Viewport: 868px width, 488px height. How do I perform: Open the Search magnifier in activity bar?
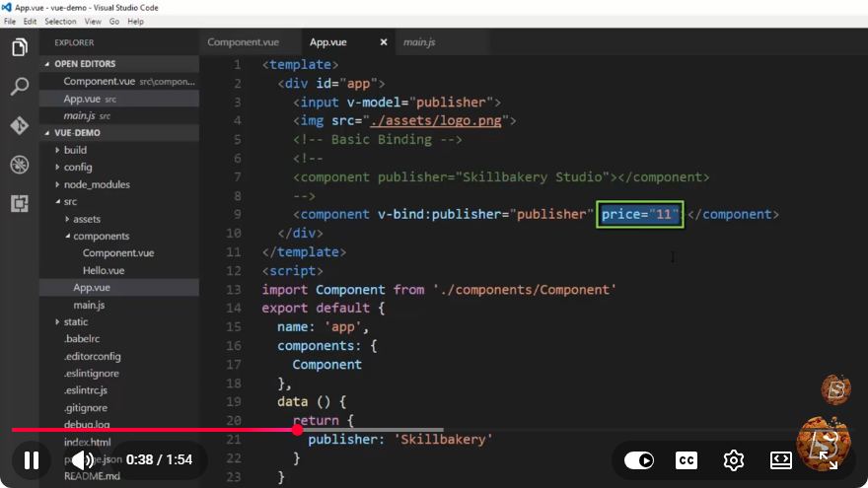(20, 87)
